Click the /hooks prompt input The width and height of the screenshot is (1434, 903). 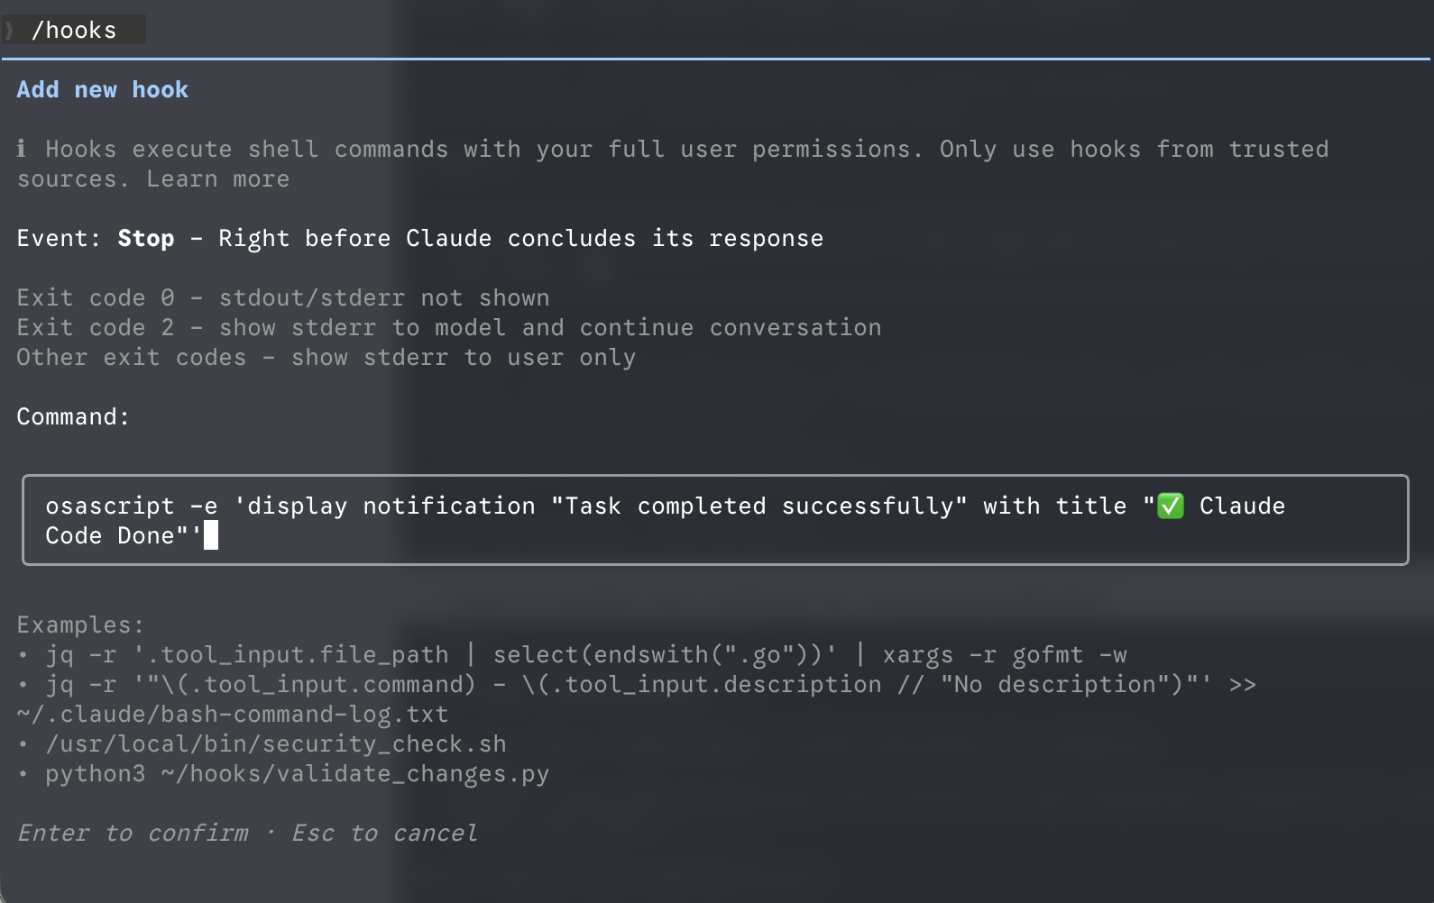click(x=74, y=31)
